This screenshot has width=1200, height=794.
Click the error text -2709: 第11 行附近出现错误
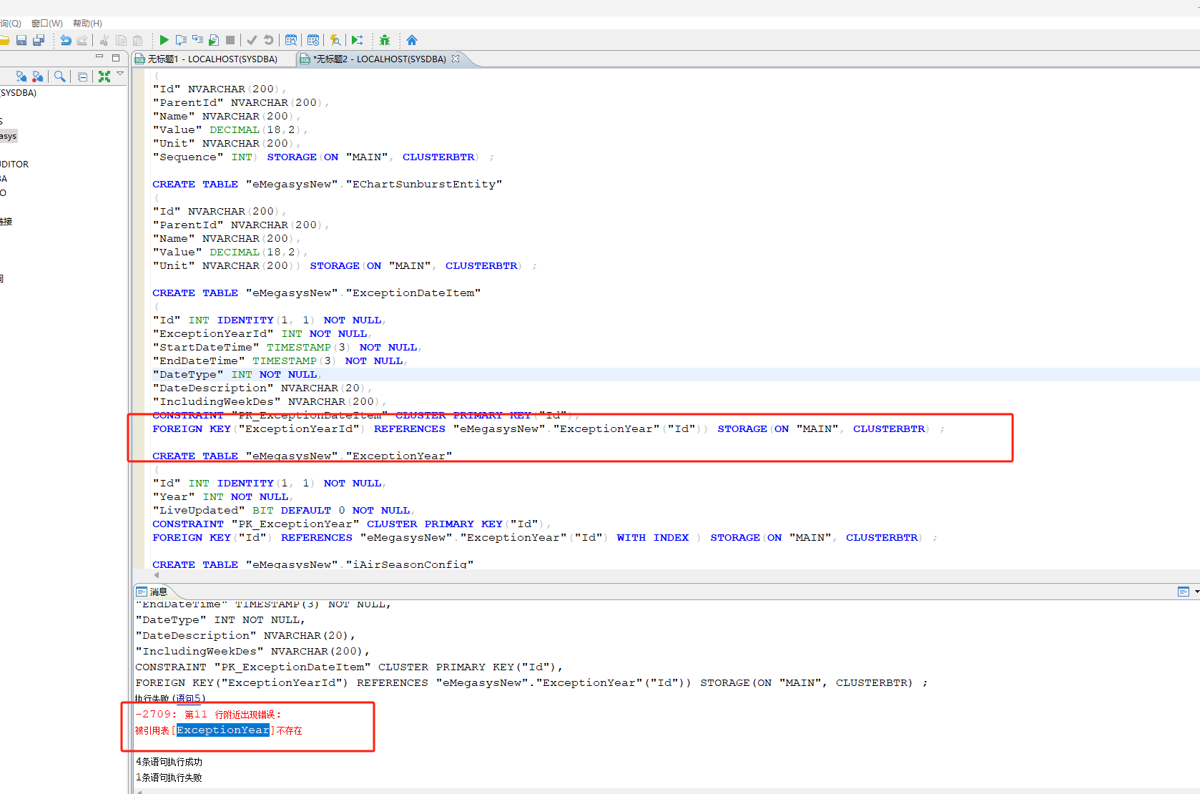(x=208, y=714)
